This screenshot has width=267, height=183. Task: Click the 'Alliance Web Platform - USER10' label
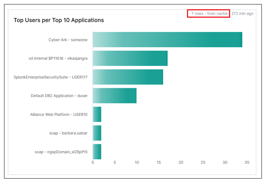point(59,114)
